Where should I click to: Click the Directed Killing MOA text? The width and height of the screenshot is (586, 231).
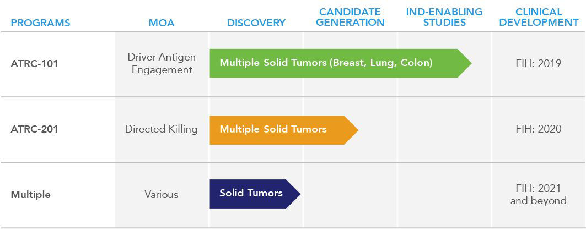tap(162, 129)
